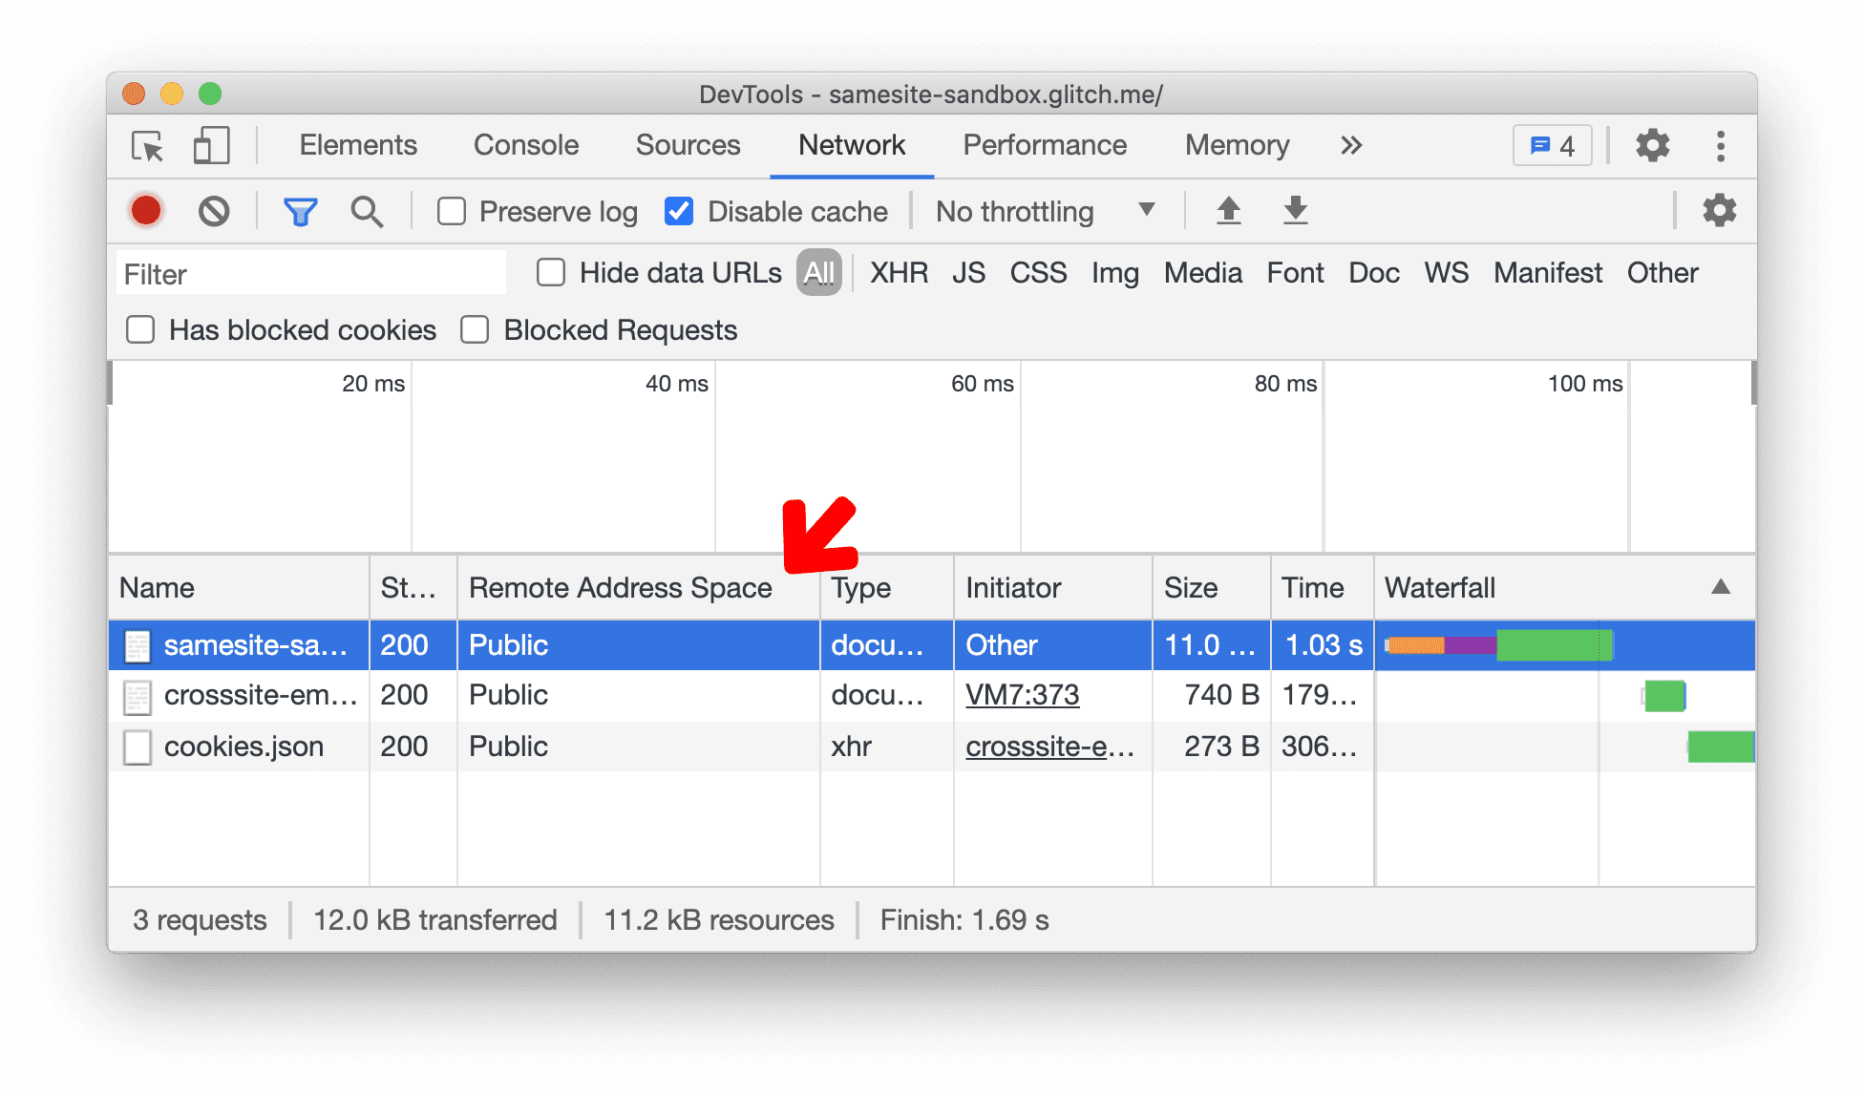Click the more options (three dots) icon
Screen dimensions: 1864x1094
click(1720, 146)
